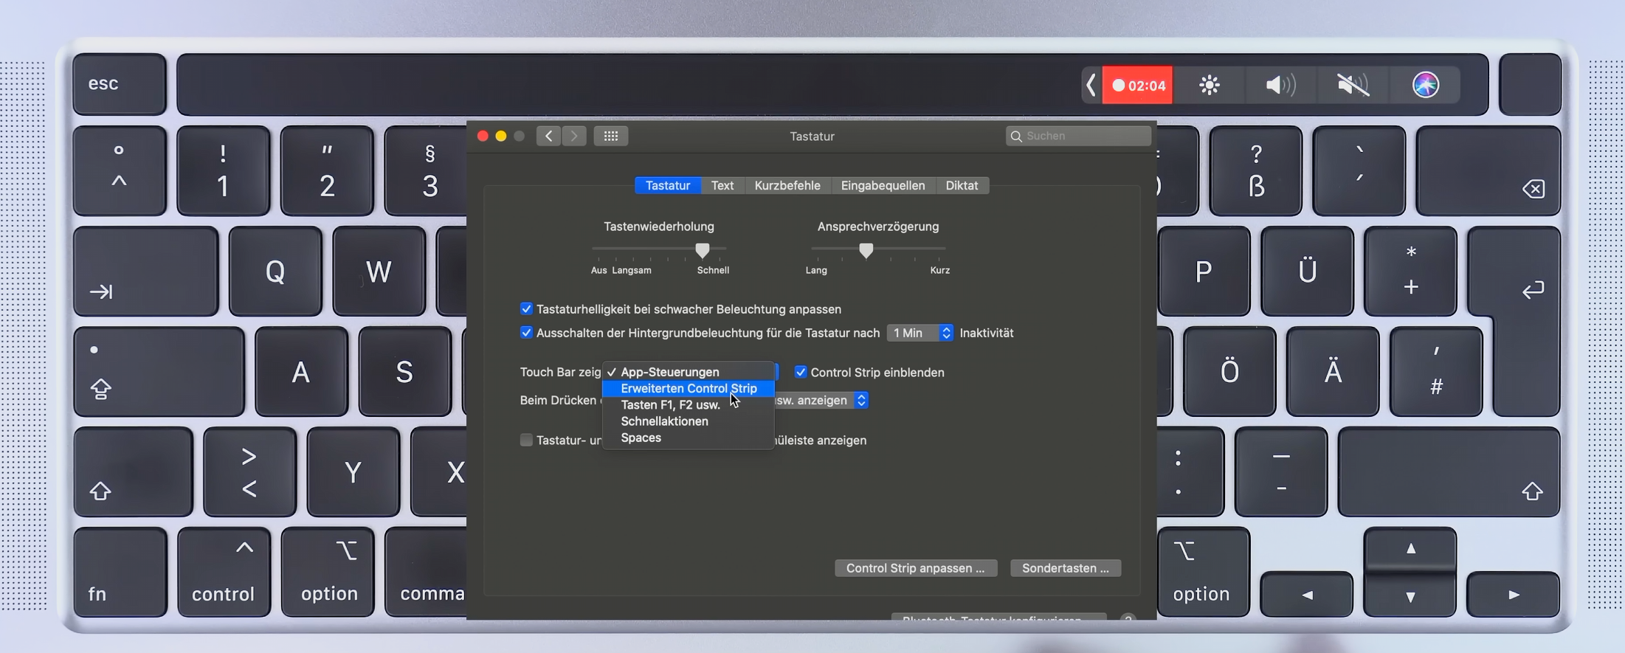Click the left control key
Screen dimensions: 1625x653
point(224,572)
